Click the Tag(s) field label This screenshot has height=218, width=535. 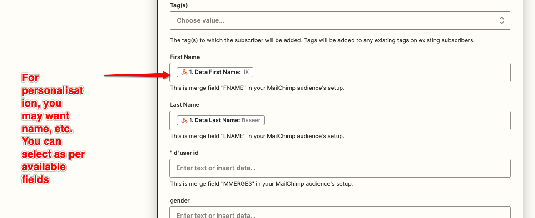coord(178,5)
